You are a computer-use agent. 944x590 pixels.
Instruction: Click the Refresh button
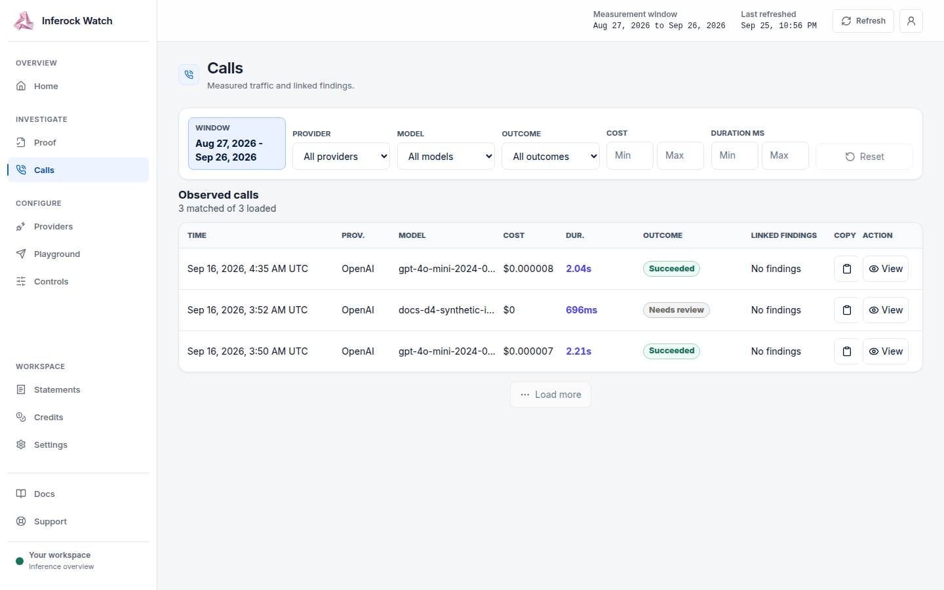pyautogui.click(x=863, y=21)
